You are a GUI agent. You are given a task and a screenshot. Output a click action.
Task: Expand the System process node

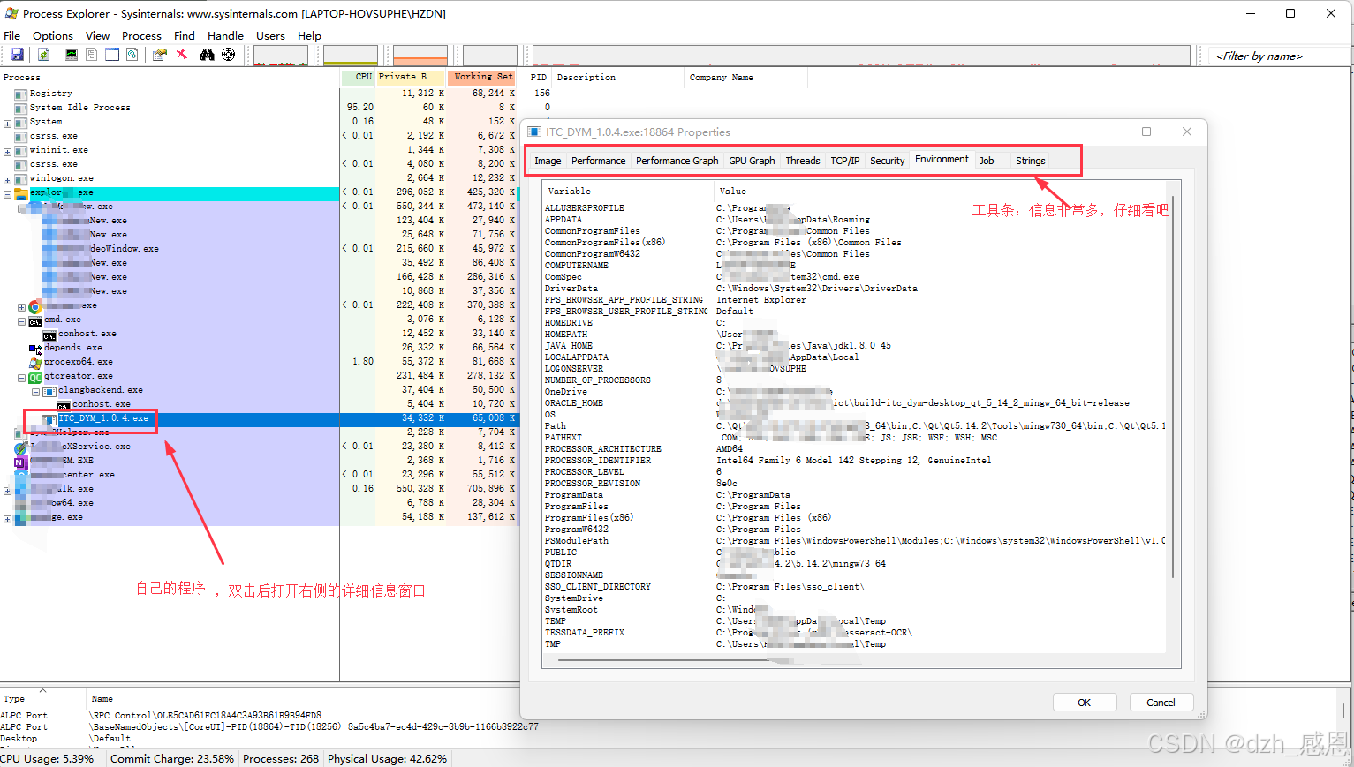coord(7,123)
